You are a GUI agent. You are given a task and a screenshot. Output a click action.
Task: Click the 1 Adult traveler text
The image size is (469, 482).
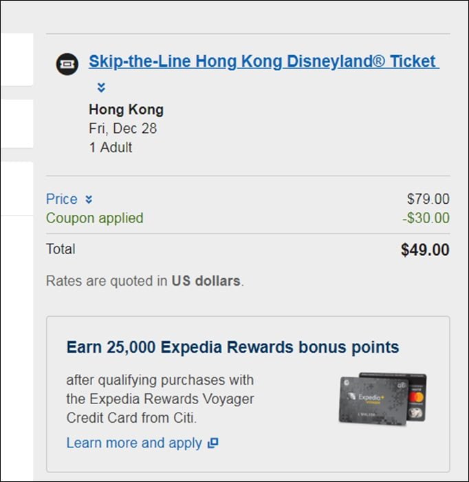[x=111, y=147]
